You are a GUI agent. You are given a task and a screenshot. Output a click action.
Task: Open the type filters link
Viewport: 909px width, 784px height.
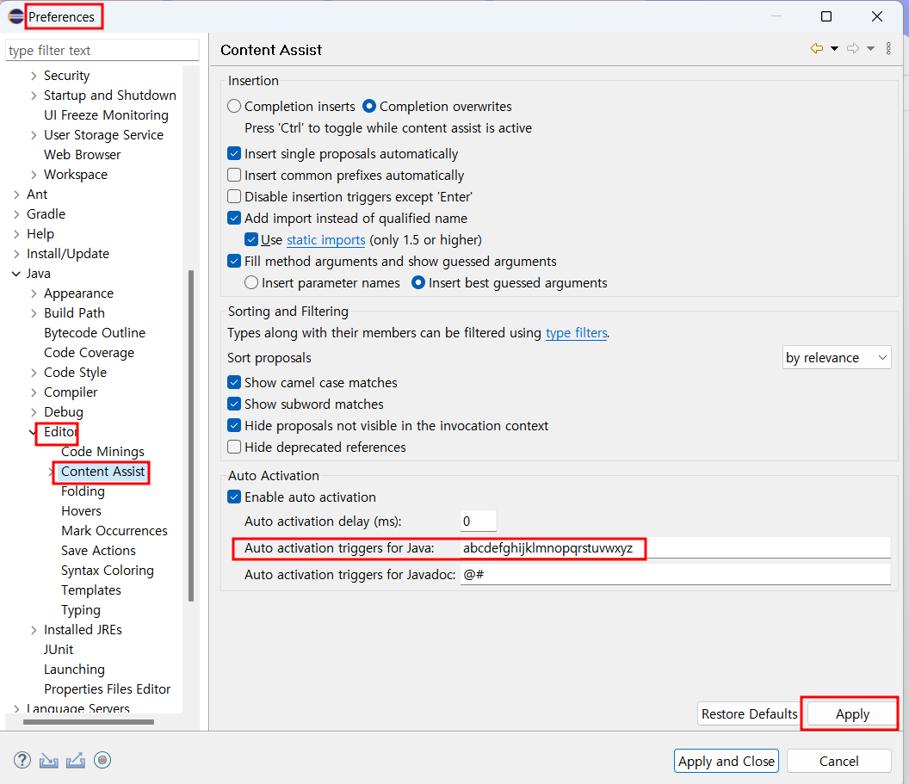click(576, 332)
